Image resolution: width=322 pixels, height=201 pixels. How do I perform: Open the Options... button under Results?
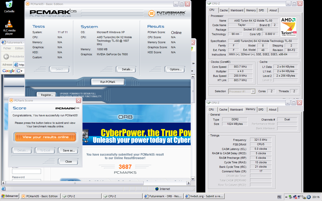coord(176,69)
